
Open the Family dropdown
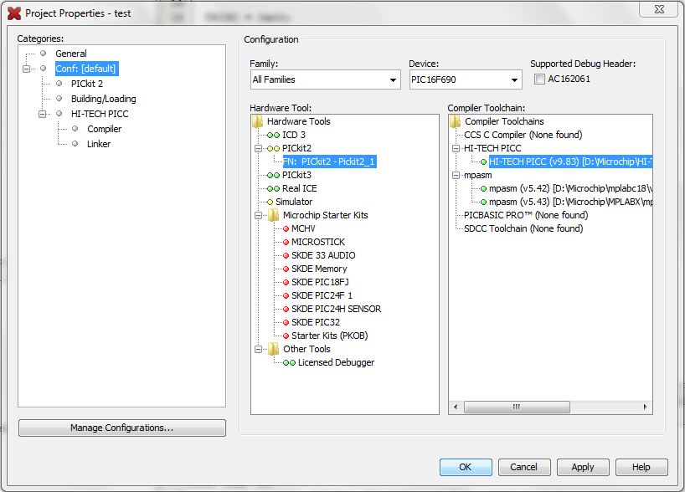326,79
